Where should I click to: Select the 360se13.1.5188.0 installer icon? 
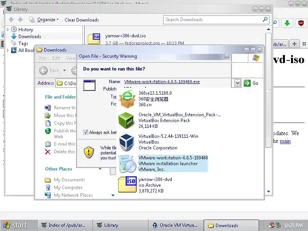coord(127,99)
